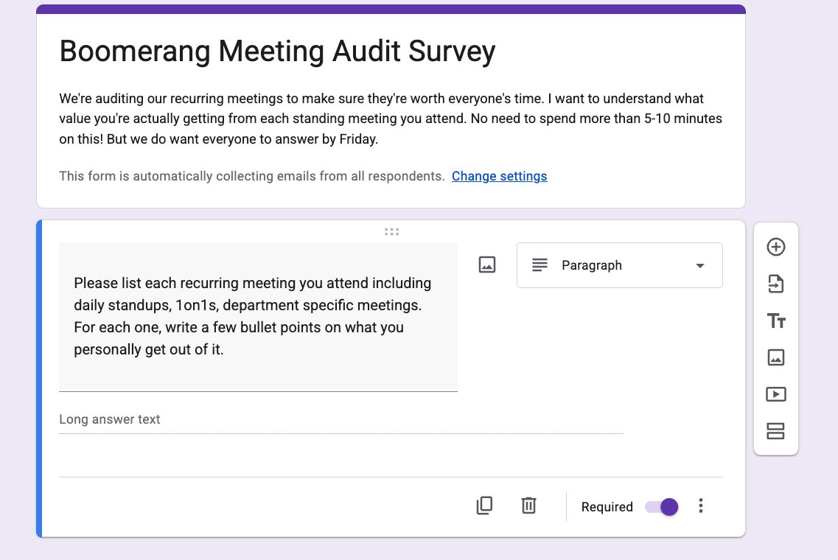
Task: Edit the form title Boomerang Meeting Audit Survey
Action: point(277,52)
